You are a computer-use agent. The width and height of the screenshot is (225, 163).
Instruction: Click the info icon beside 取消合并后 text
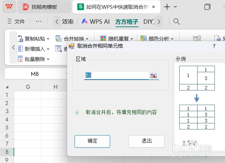click(77, 112)
